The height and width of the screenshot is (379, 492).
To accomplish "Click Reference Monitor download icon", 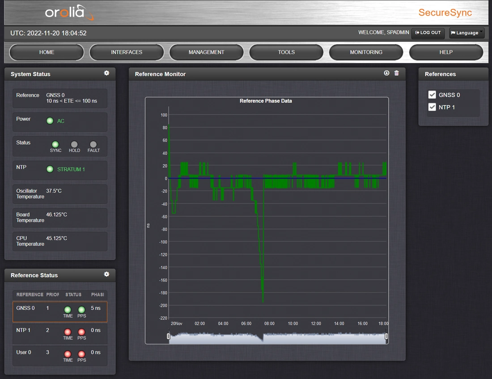I will (386, 73).
